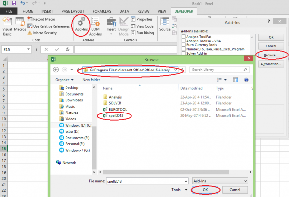Start Record Macro
289x197 pixels.
(x=41, y=19)
